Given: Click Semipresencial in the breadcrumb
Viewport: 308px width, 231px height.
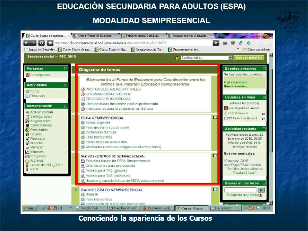Looking at the screenshot, I should tap(40, 56).
